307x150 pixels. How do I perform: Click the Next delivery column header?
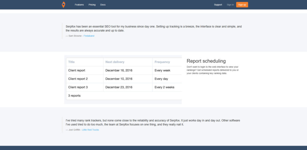click(x=115, y=62)
